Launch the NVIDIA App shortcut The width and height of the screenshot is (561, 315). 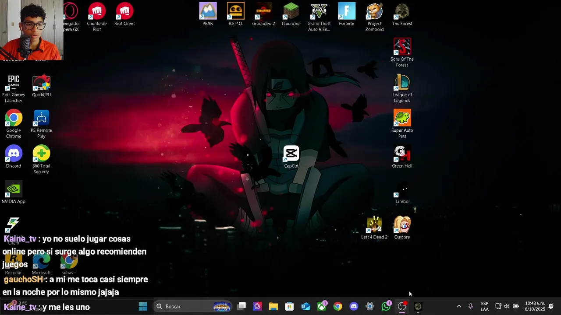[x=14, y=192]
